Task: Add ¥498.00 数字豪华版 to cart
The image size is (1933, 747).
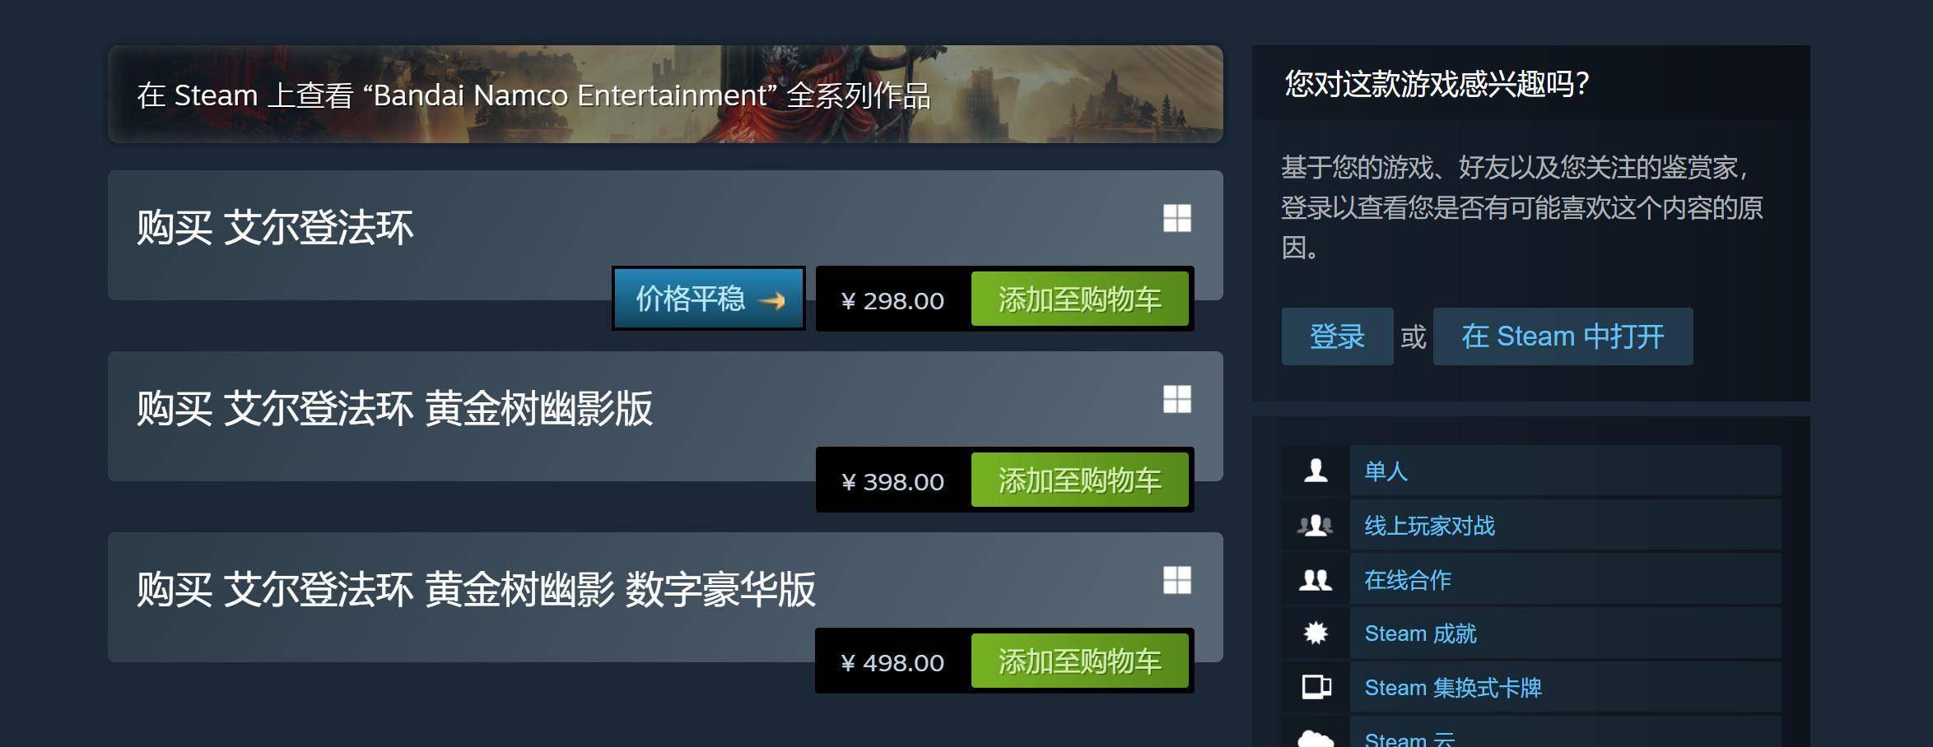Action: tap(1079, 661)
